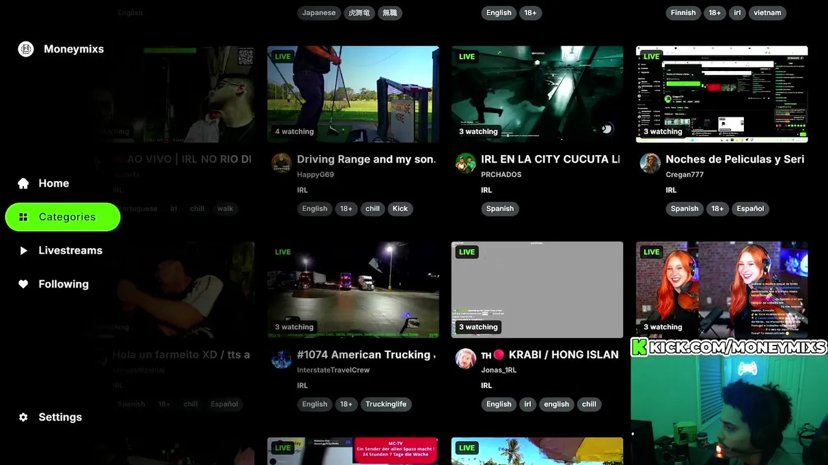
Task: Click the webcam overlay of the streamer
Action: (729, 410)
